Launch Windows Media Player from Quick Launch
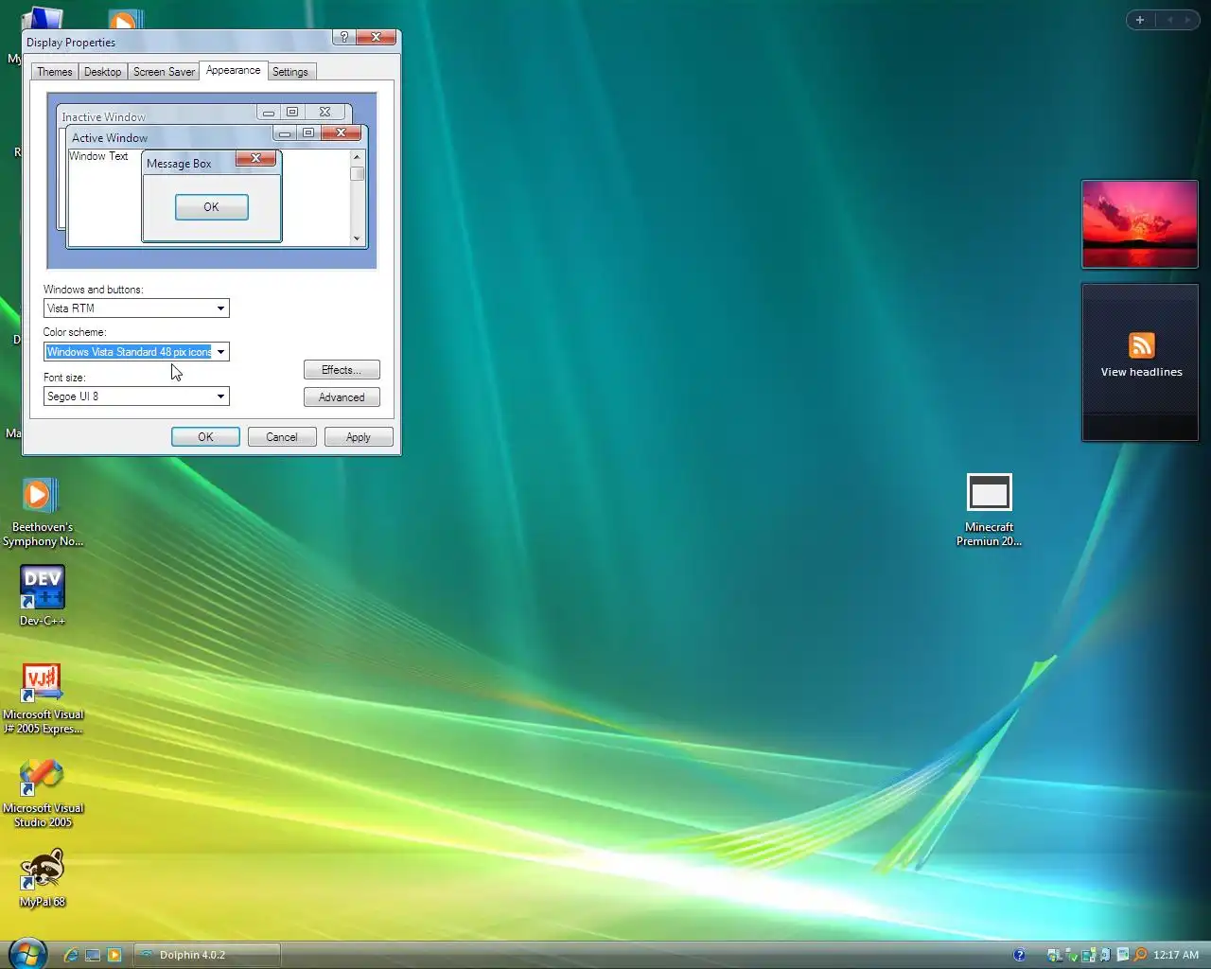 pyautogui.click(x=114, y=955)
